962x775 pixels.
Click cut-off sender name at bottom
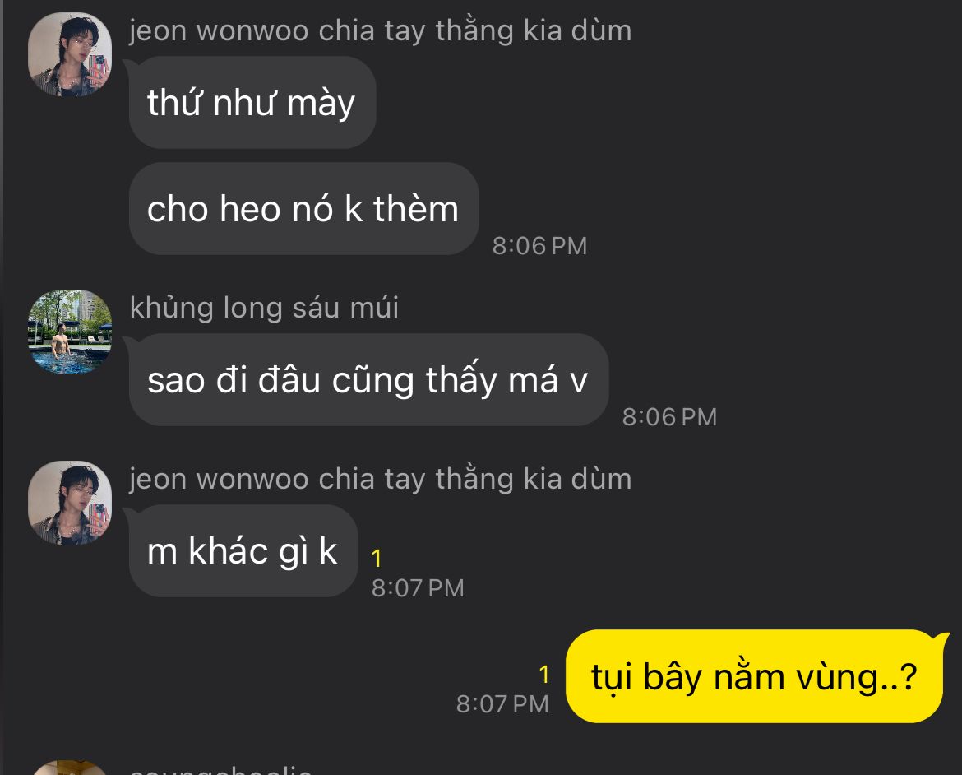(221, 769)
